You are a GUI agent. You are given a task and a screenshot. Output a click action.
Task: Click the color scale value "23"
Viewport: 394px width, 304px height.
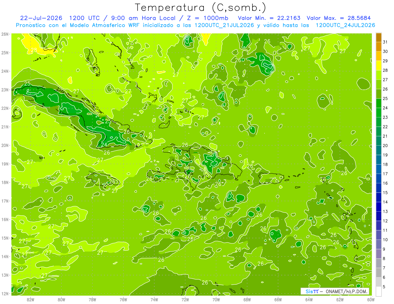[x=385, y=117]
